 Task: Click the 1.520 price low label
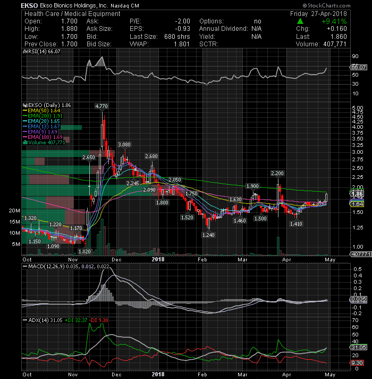click(x=187, y=218)
